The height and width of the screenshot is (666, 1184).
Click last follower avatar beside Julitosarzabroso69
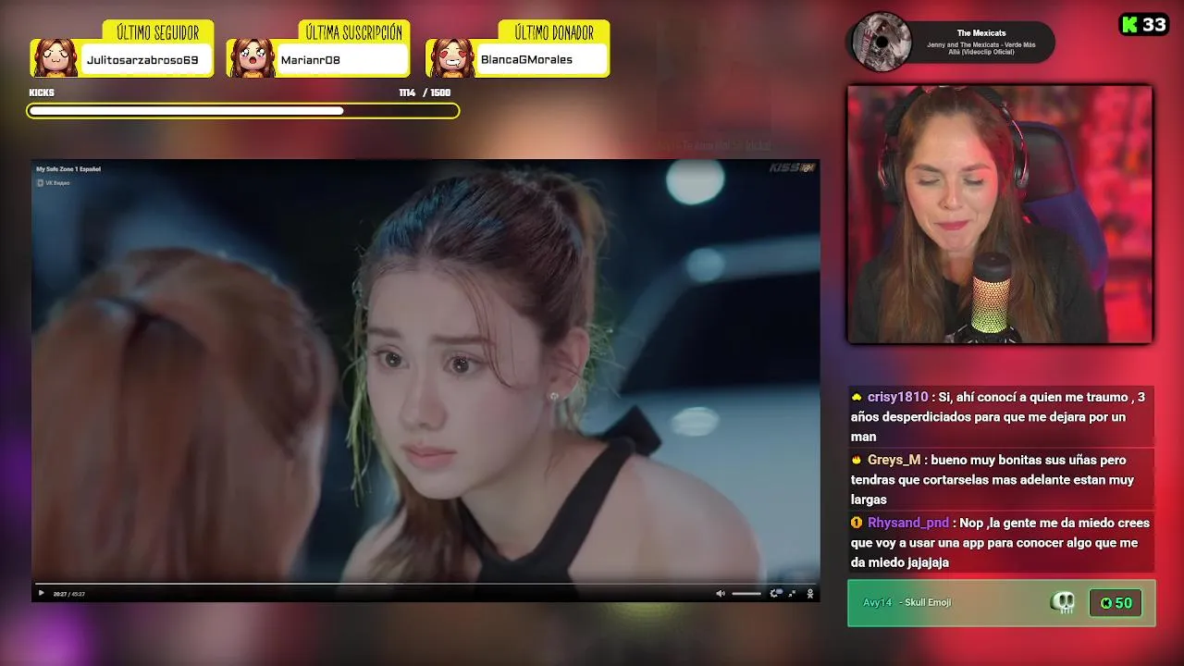tap(55, 58)
